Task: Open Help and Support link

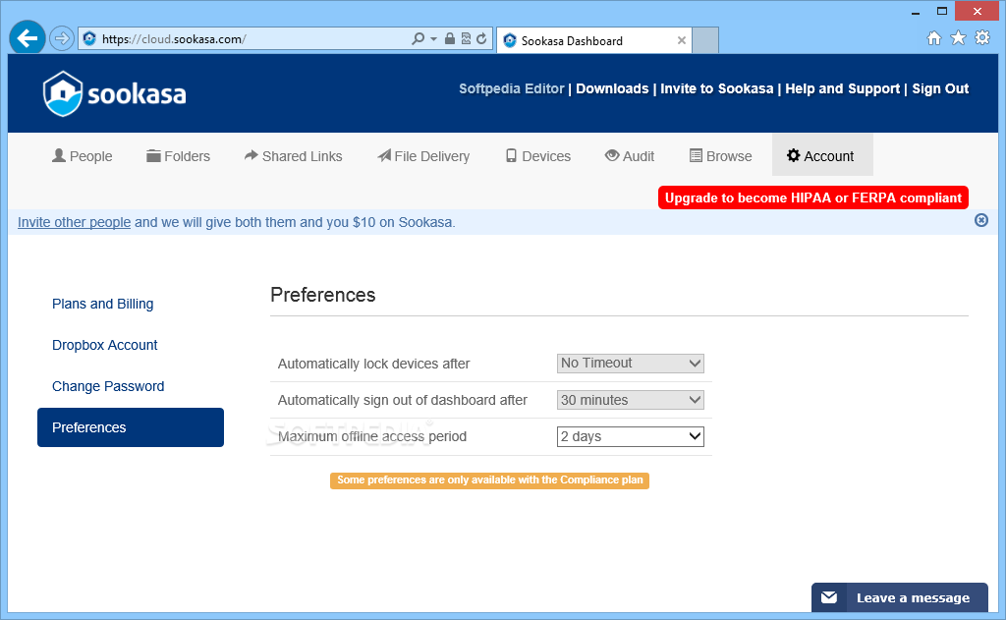Action: (x=842, y=88)
